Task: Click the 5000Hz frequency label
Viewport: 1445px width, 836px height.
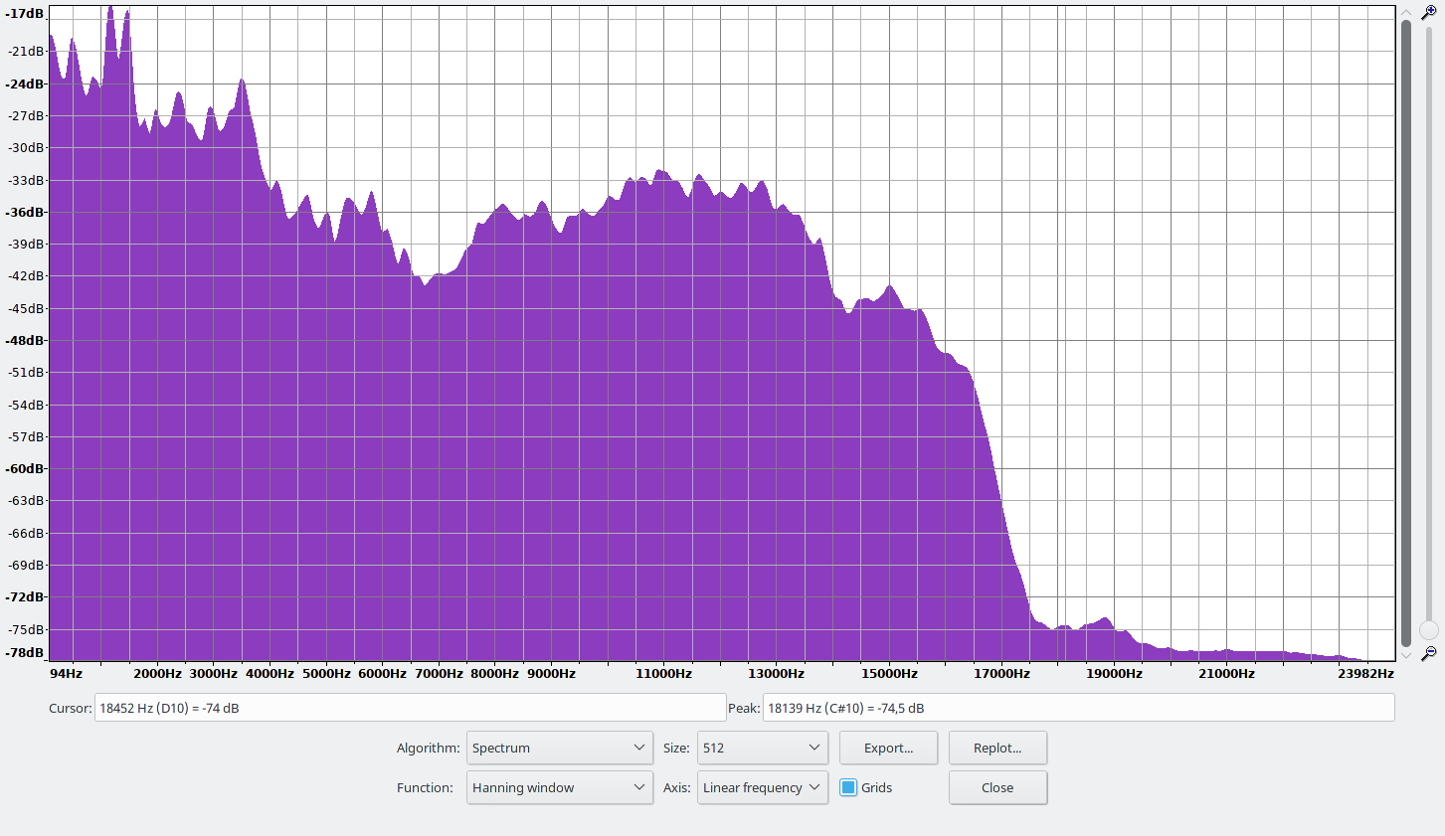Action: click(326, 673)
